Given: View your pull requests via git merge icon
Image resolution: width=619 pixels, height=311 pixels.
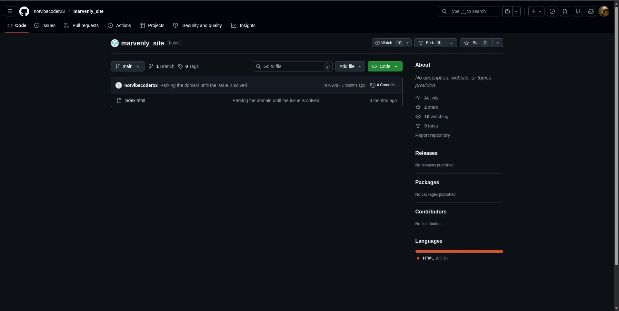Looking at the screenshot, I should pyautogui.click(x=565, y=11).
